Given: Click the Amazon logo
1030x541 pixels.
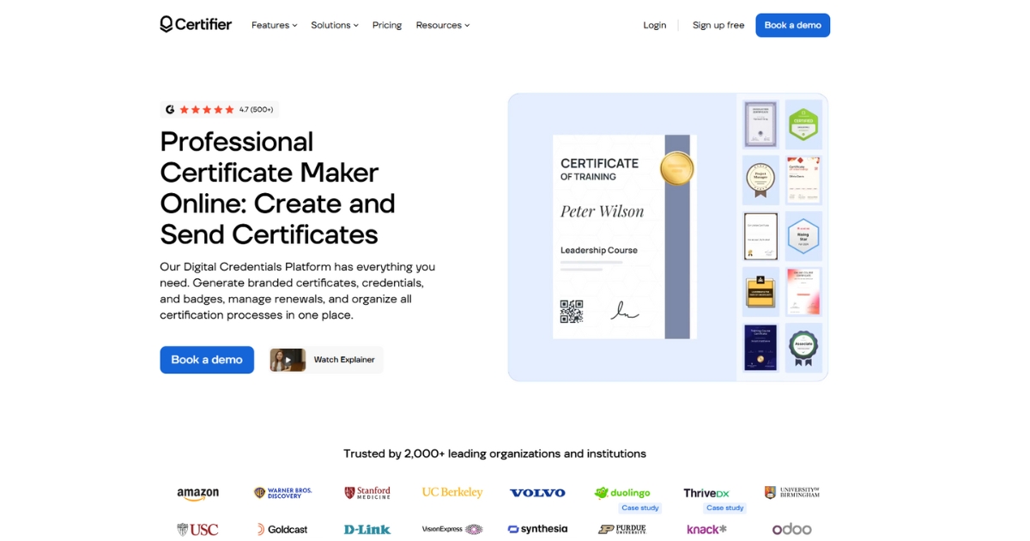Looking at the screenshot, I should click(198, 494).
